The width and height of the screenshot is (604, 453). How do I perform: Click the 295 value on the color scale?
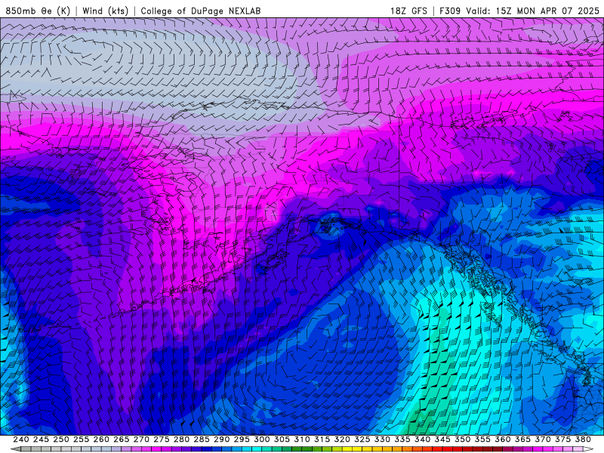coord(242,439)
